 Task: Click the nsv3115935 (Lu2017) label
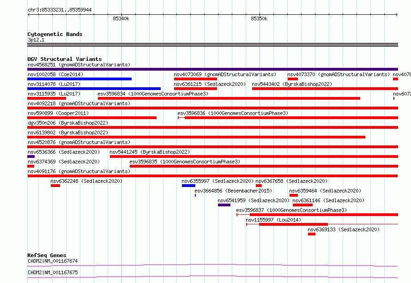(54, 94)
